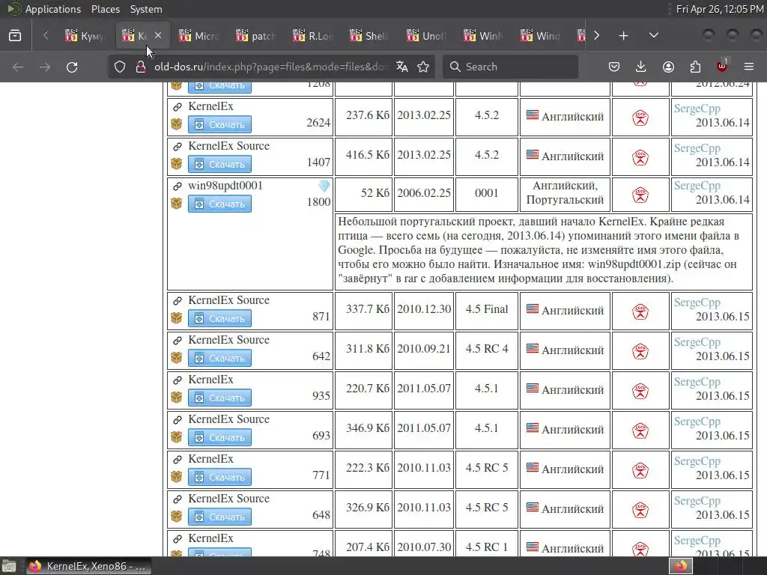Open Firefox View icon
Viewport: 767px width, 575px height.
15,36
